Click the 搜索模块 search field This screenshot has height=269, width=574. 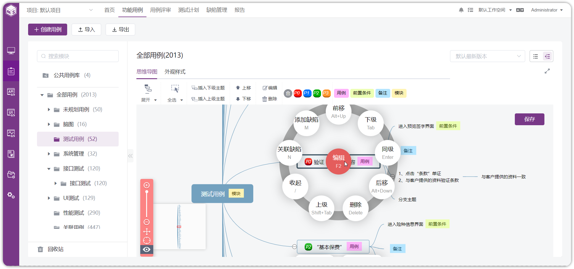tap(78, 56)
